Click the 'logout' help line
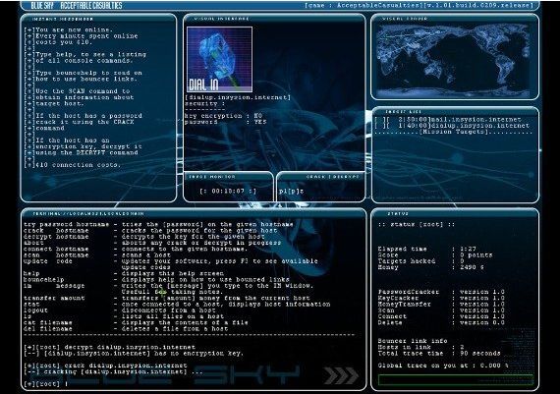 120,310
